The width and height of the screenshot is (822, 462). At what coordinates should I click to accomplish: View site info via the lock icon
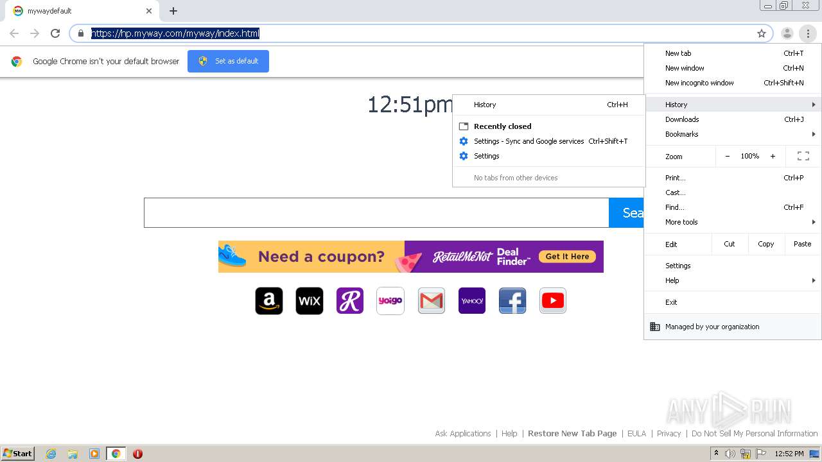click(x=80, y=33)
